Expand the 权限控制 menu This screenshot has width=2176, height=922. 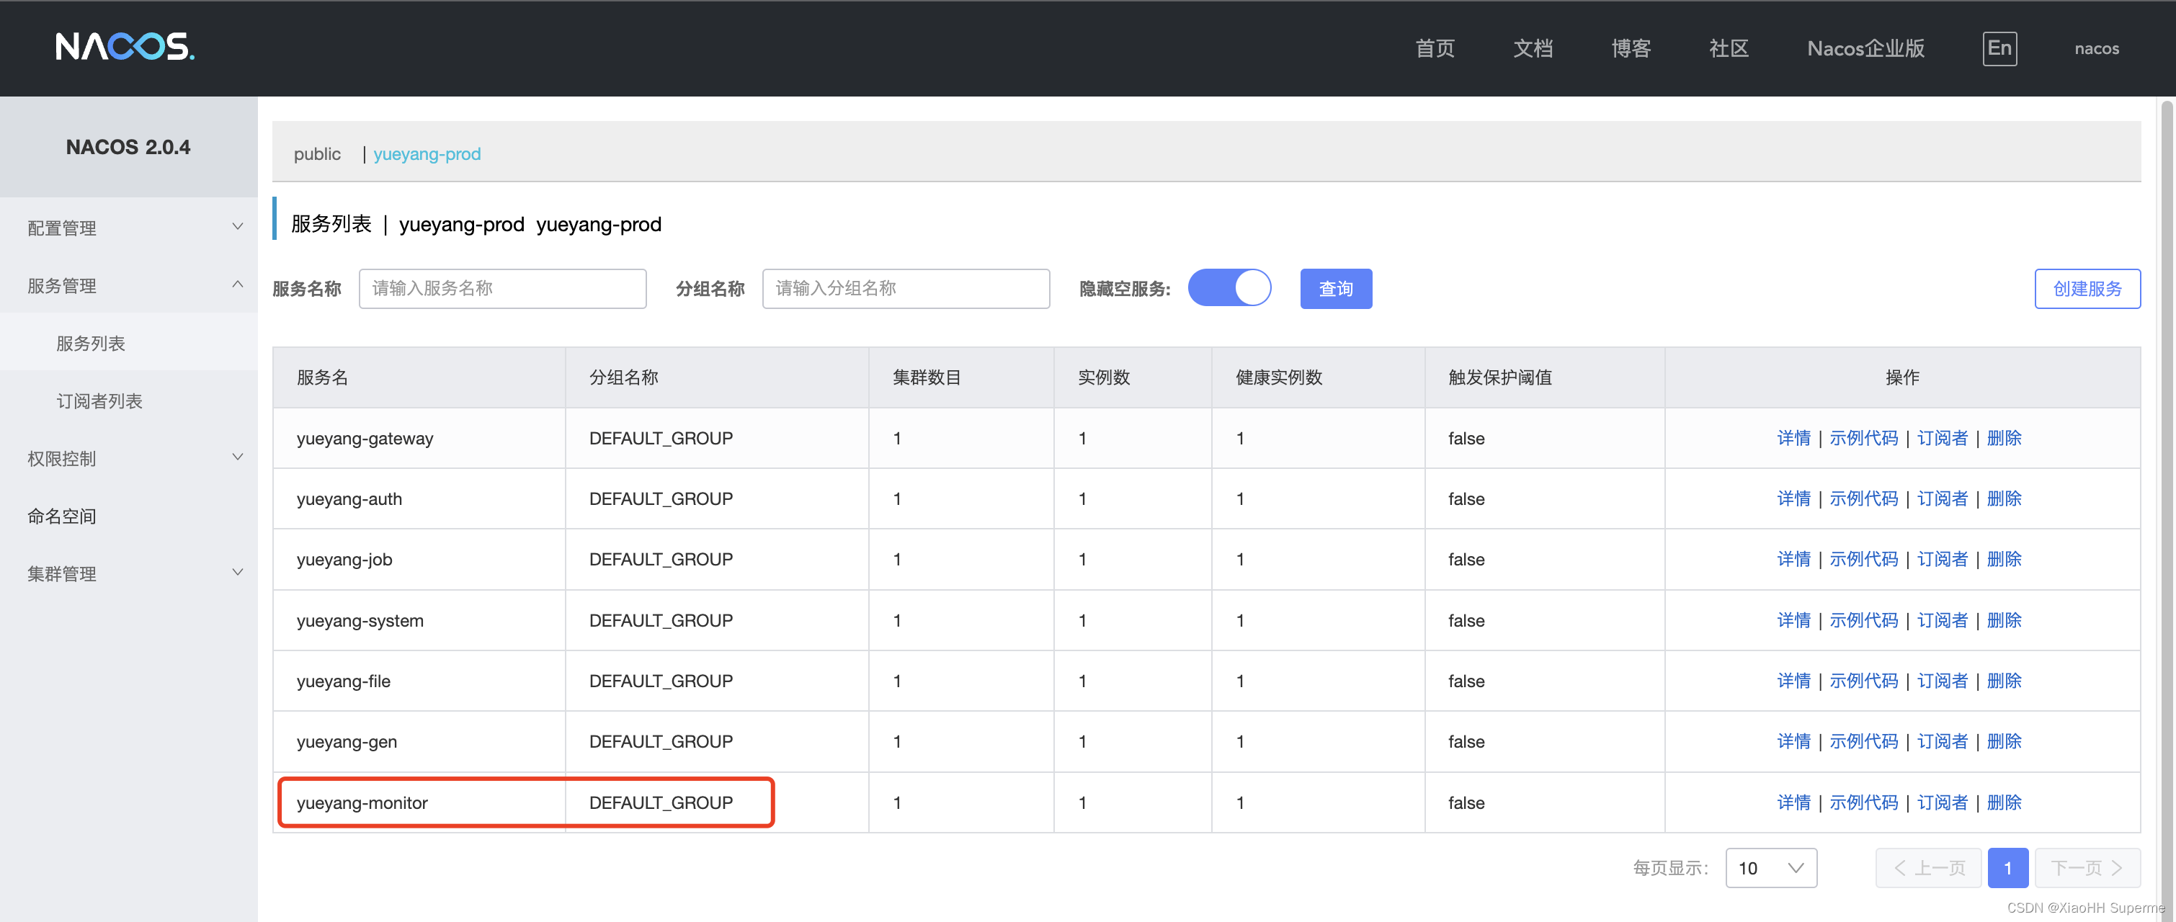pos(128,457)
